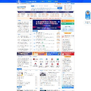Click inside the main search input field
Screen dimensions: 91x91
click(x=44, y=8)
